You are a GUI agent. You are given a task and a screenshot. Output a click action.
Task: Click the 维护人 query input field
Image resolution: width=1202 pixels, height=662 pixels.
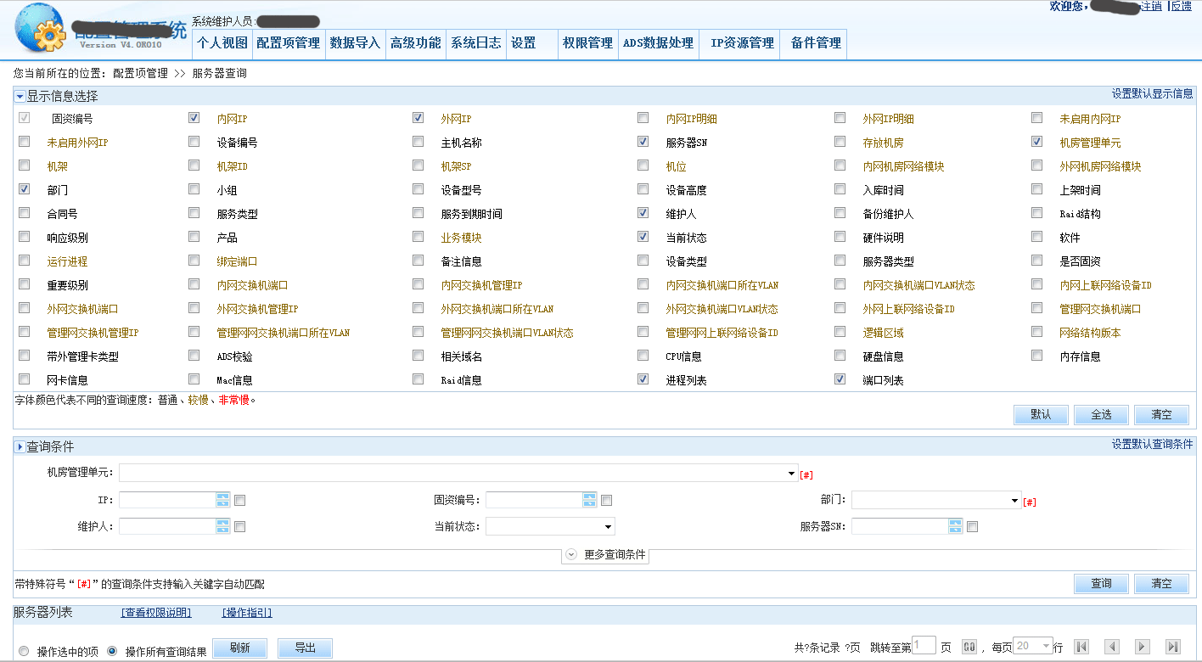click(x=167, y=526)
